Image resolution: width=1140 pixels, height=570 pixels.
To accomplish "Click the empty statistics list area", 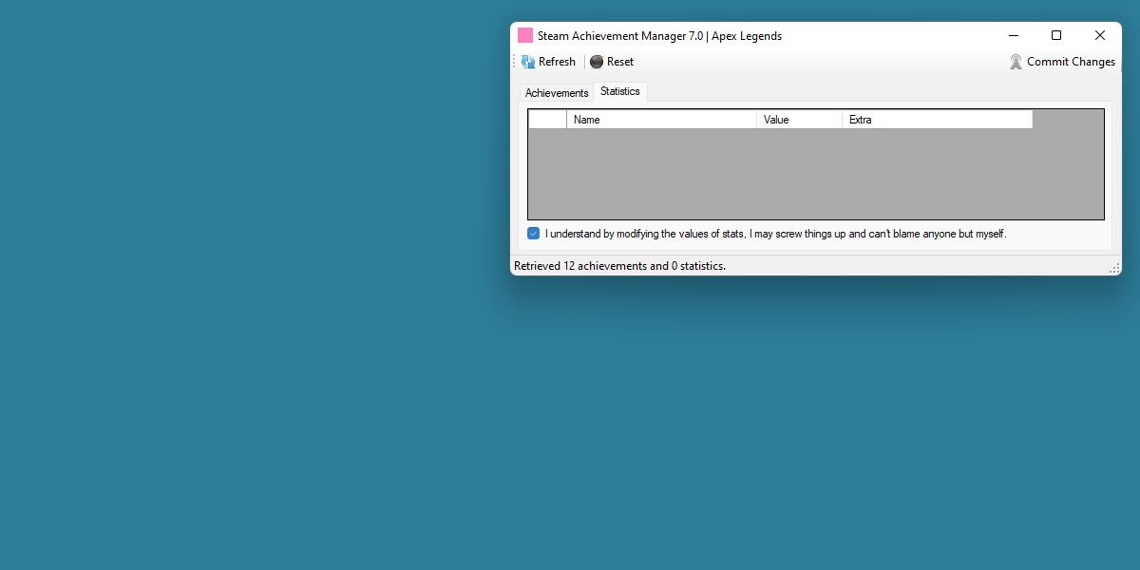I will coord(815,171).
